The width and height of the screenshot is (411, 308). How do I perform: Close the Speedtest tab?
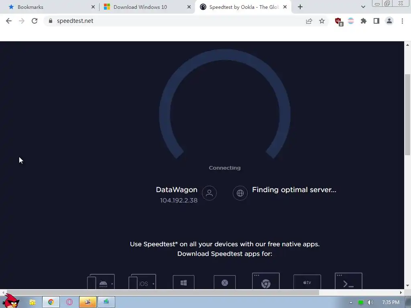click(285, 7)
